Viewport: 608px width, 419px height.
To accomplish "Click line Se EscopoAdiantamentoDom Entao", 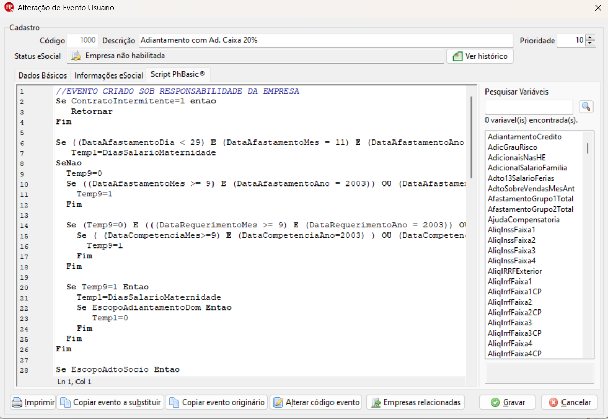I will [x=154, y=308].
